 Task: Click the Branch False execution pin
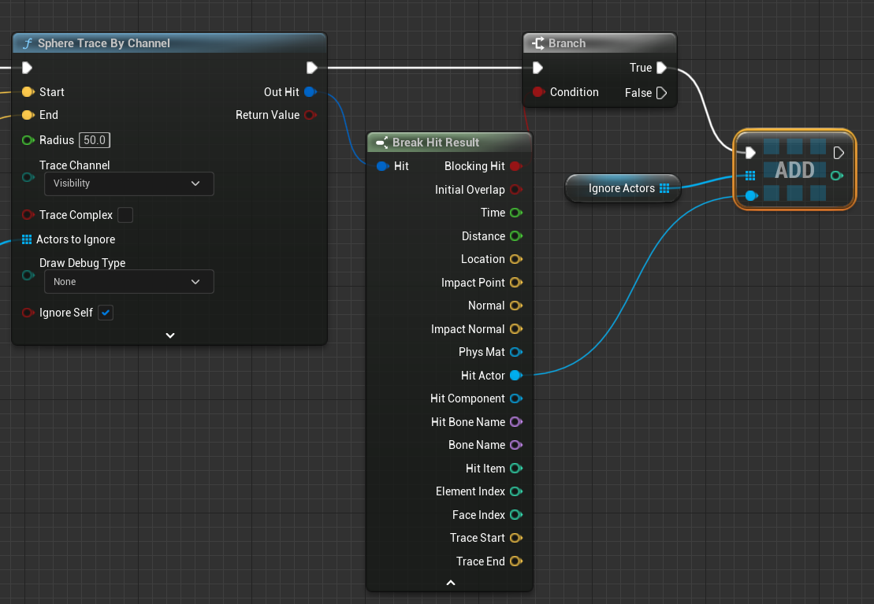click(661, 93)
